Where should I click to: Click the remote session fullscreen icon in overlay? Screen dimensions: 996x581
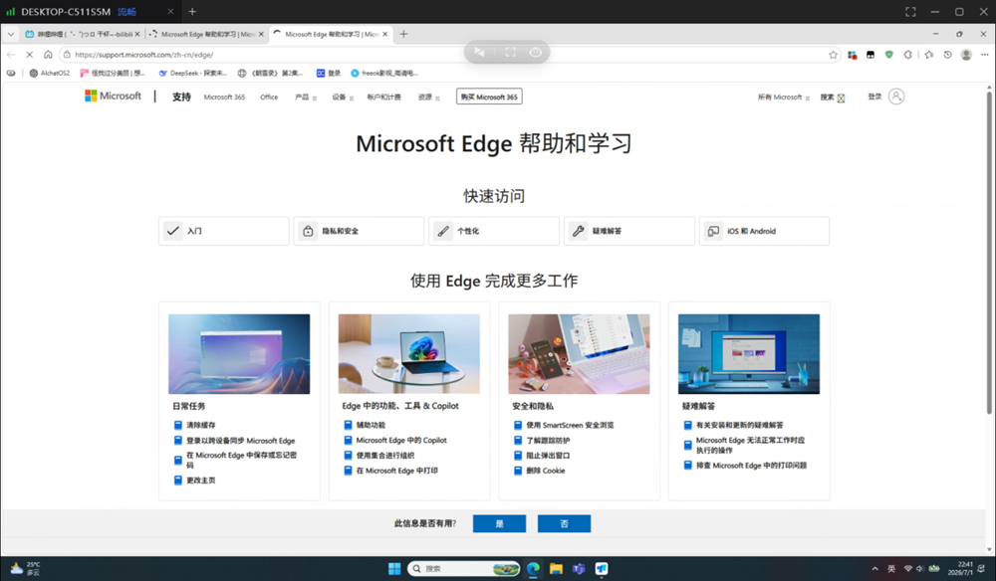[x=510, y=52]
